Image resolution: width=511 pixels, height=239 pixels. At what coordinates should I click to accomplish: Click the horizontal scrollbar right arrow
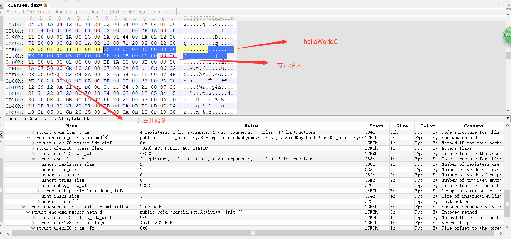tap(501, 233)
